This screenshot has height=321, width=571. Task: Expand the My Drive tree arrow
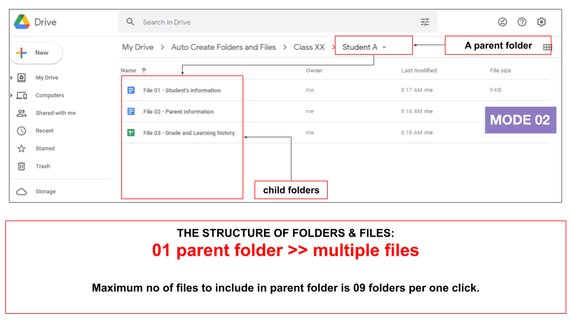click(11, 78)
